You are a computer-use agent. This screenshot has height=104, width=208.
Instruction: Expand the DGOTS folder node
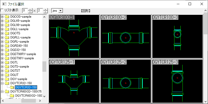pyautogui.click(x=2, y=33)
